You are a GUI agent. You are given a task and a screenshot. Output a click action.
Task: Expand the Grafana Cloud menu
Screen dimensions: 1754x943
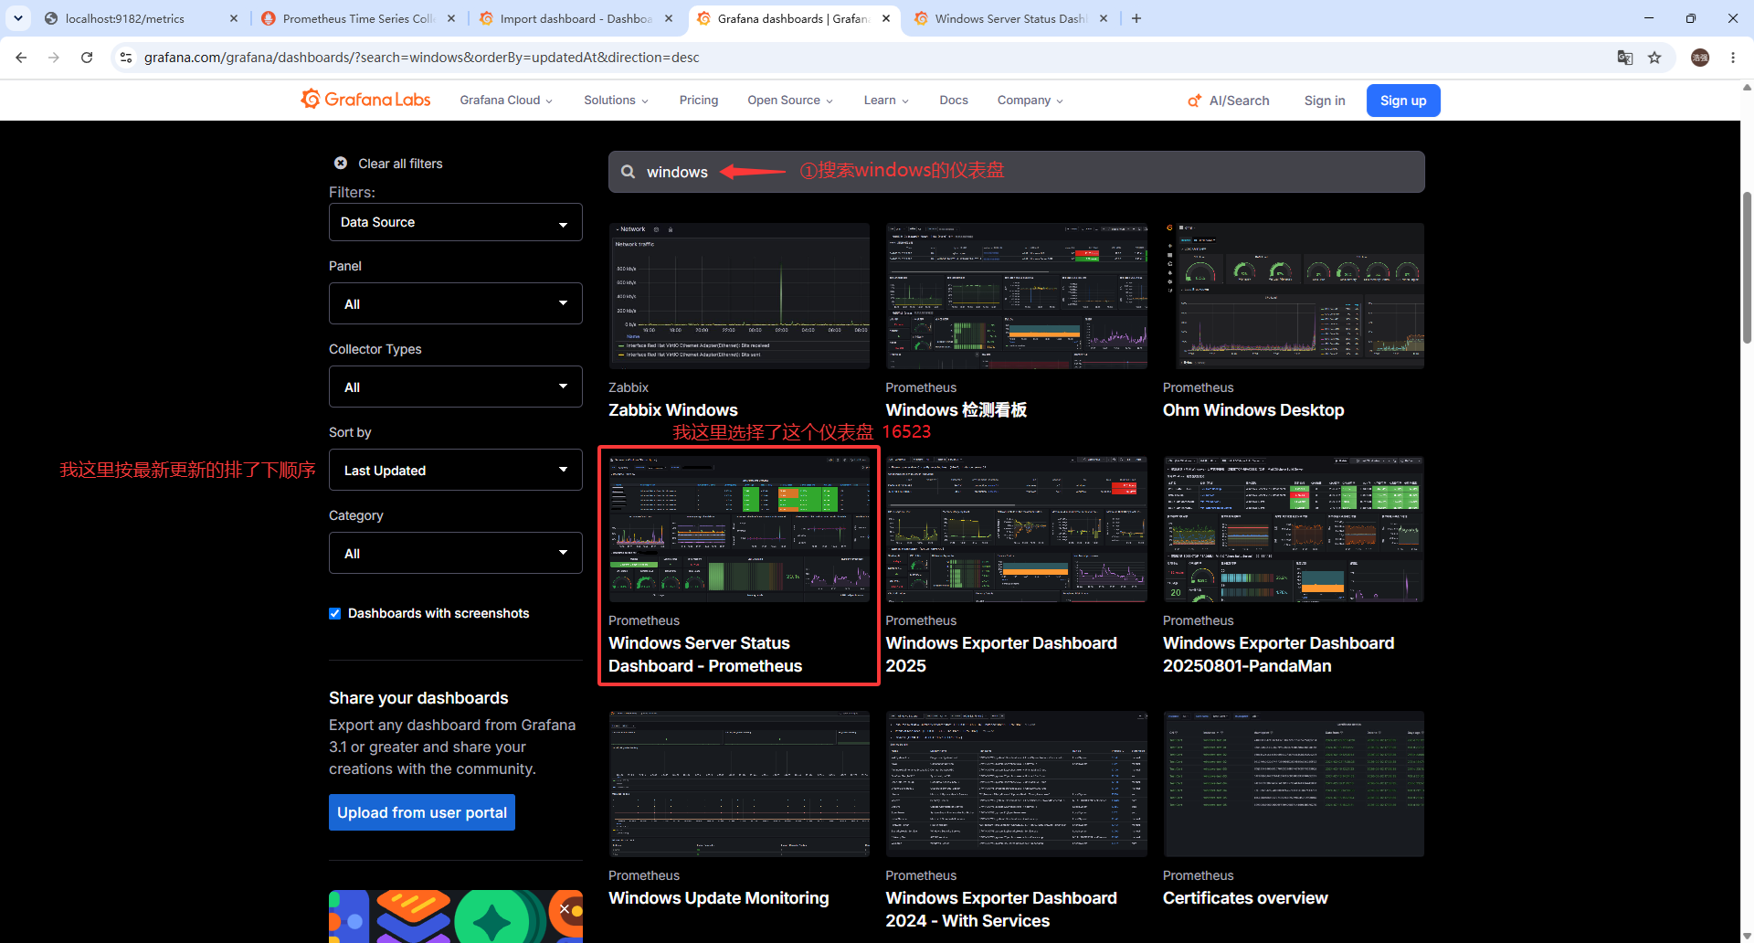[506, 101]
